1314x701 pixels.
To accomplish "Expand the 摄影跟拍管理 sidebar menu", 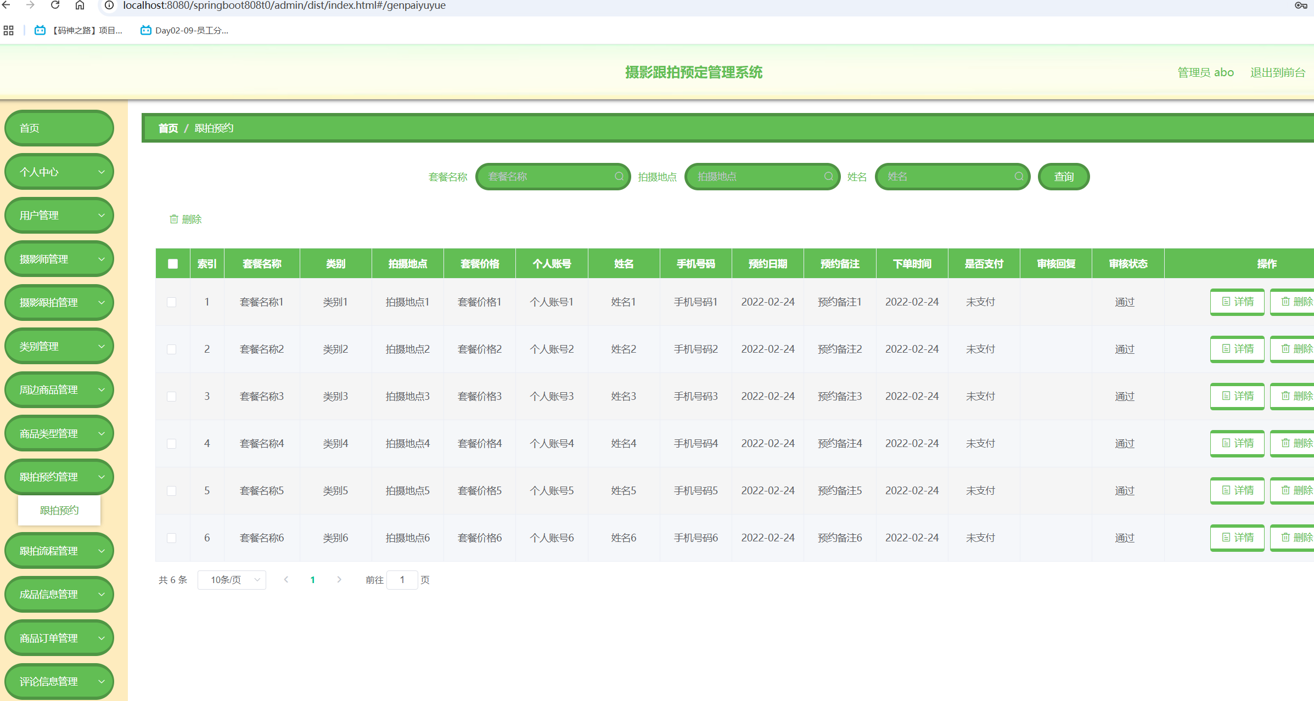I will coord(59,302).
